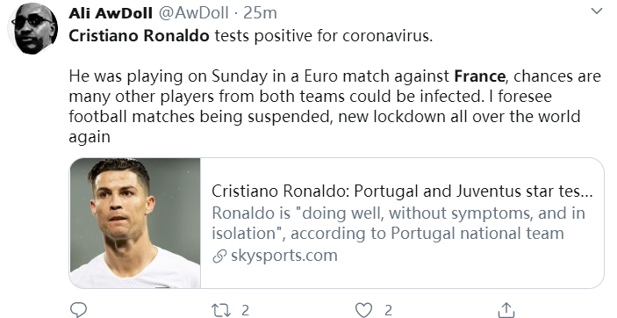617x318 pixels.
Task: Click the reply speech bubble icon
Action: (x=78, y=310)
